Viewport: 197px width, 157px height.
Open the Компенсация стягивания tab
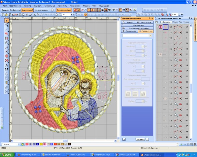(137, 28)
